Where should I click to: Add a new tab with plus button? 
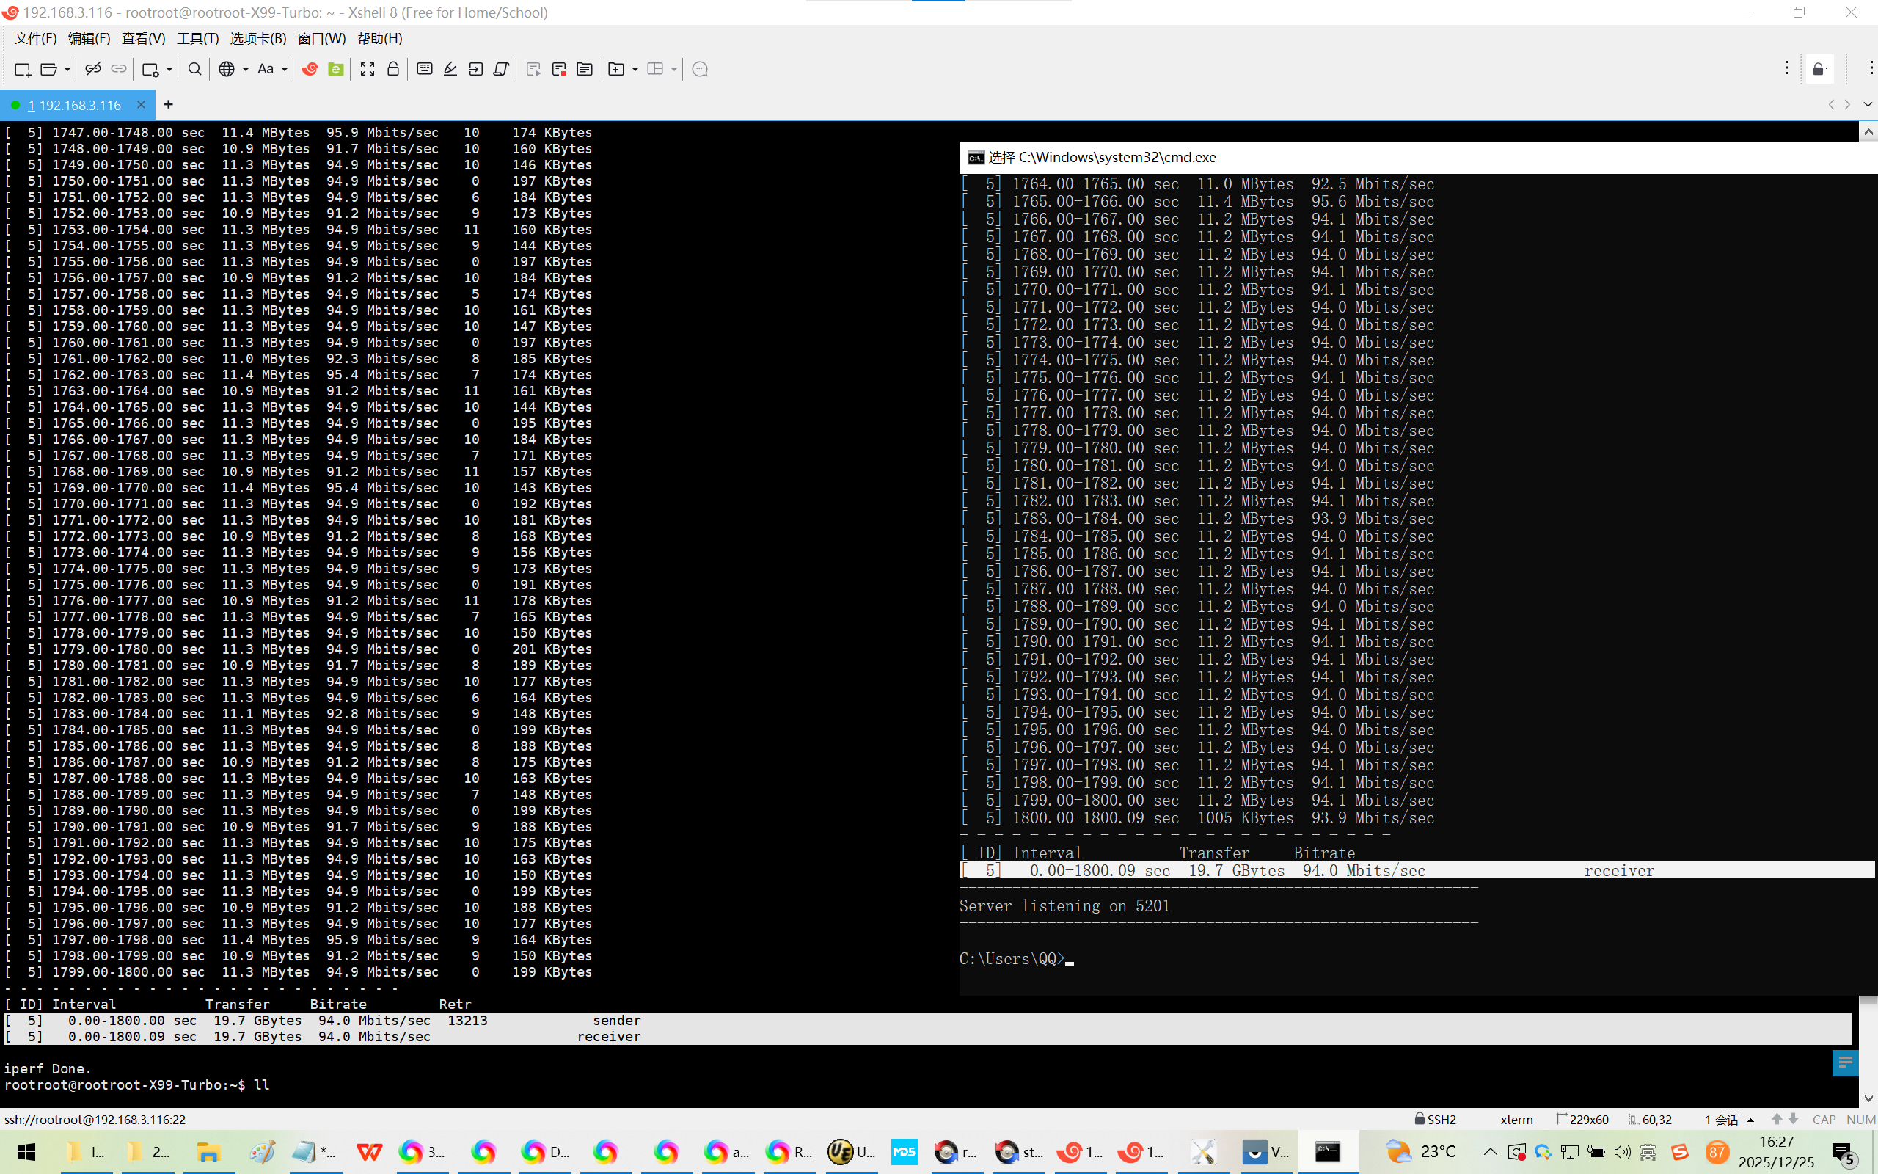click(x=169, y=104)
